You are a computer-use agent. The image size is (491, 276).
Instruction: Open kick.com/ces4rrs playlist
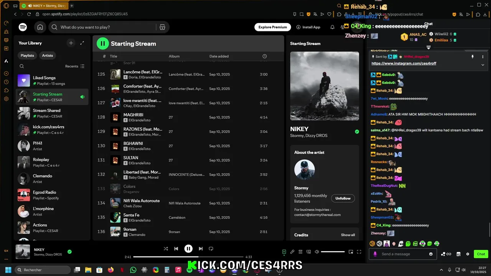point(52,130)
